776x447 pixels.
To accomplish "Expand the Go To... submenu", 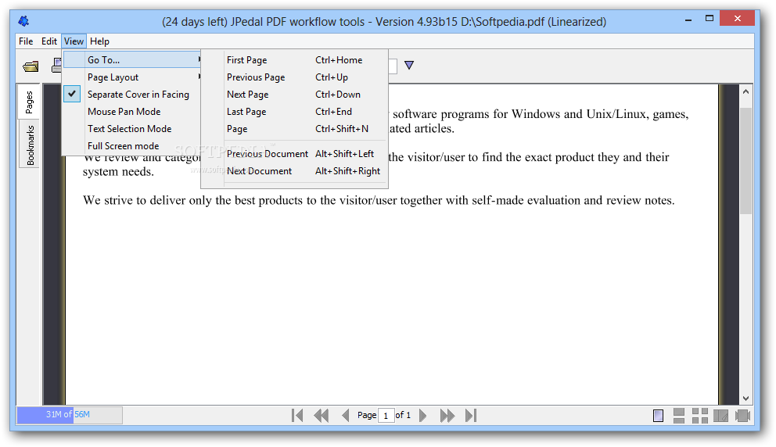I will pos(132,60).
